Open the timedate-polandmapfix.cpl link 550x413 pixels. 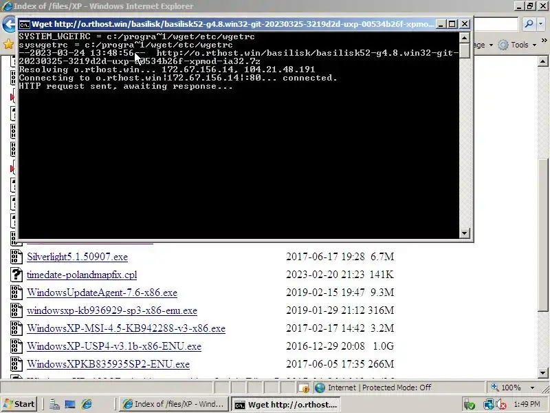[82, 275]
